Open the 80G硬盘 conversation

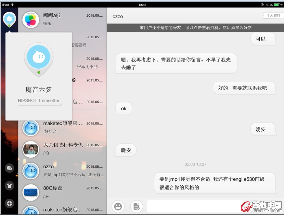[63, 192]
